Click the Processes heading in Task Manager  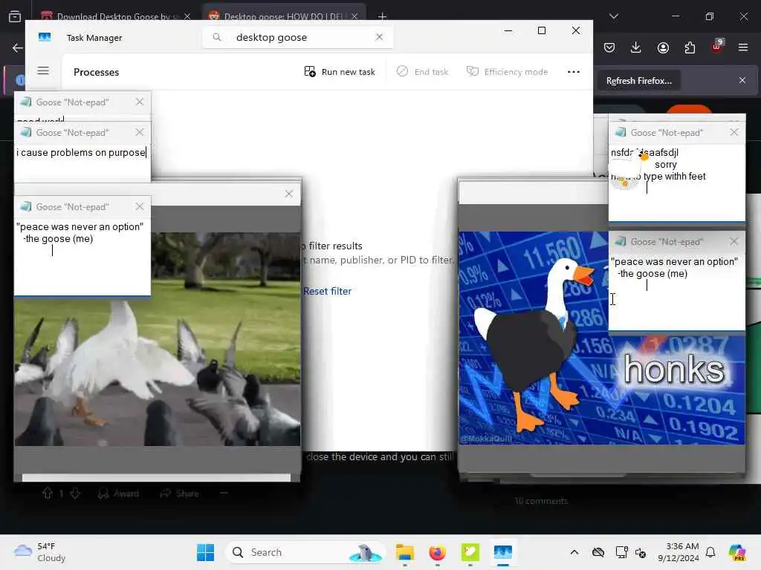(96, 72)
